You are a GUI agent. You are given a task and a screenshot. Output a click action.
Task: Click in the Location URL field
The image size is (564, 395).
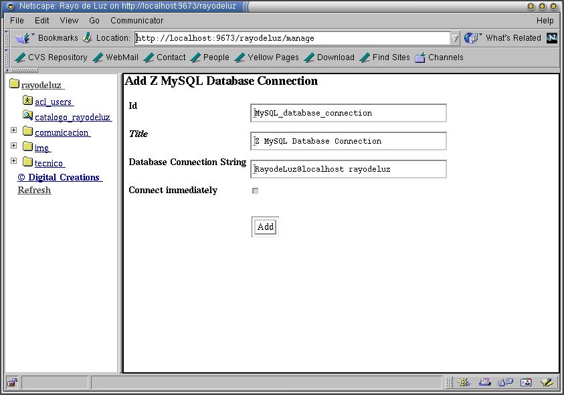(x=292, y=38)
